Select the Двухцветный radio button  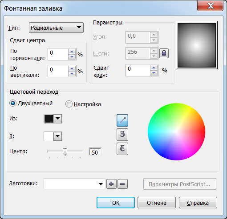click(x=13, y=103)
